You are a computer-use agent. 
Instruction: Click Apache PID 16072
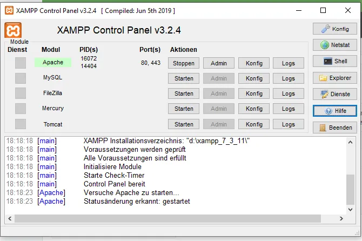pyautogui.click(x=89, y=58)
